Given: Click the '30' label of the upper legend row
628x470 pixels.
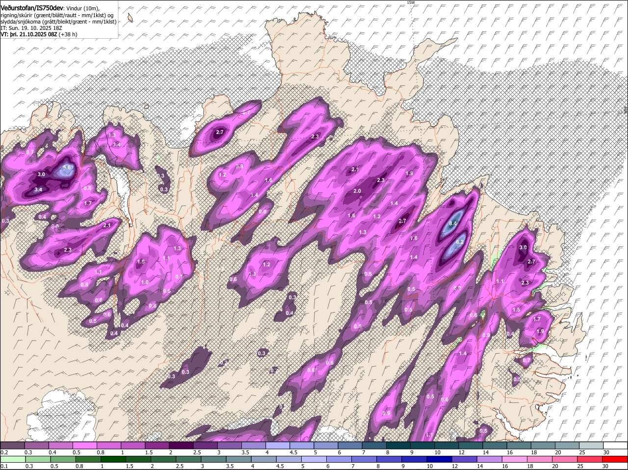Looking at the screenshot, I should pos(606,452).
